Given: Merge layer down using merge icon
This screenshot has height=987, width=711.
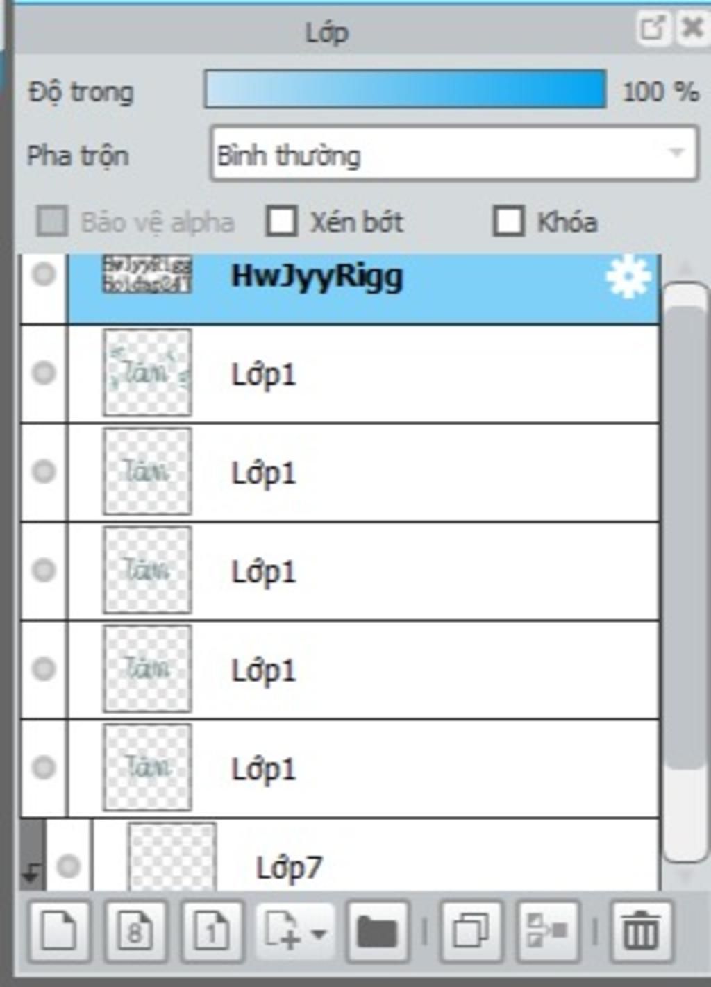Looking at the screenshot, I should 548,930.
